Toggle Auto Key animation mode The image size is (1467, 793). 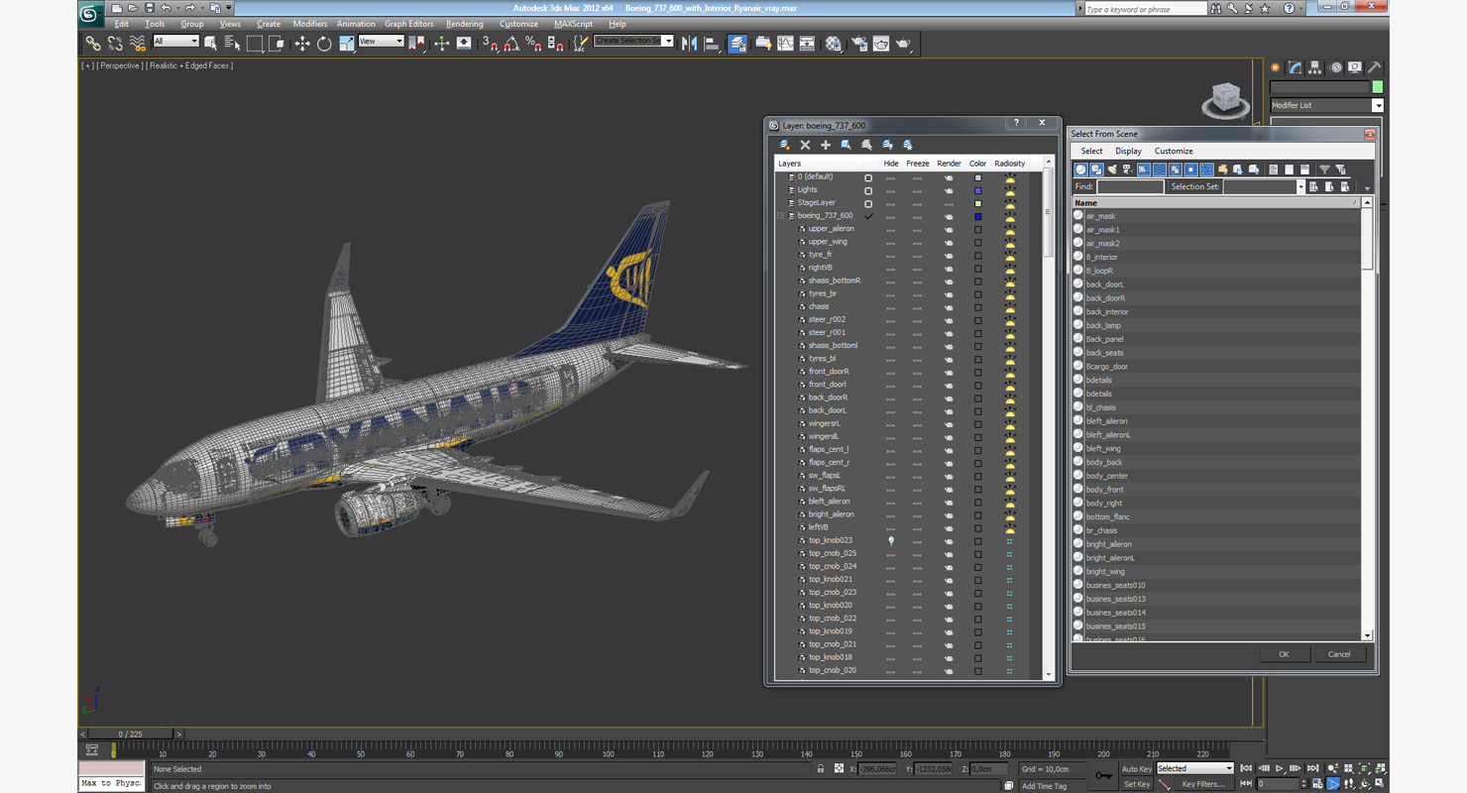(1136, 769)
